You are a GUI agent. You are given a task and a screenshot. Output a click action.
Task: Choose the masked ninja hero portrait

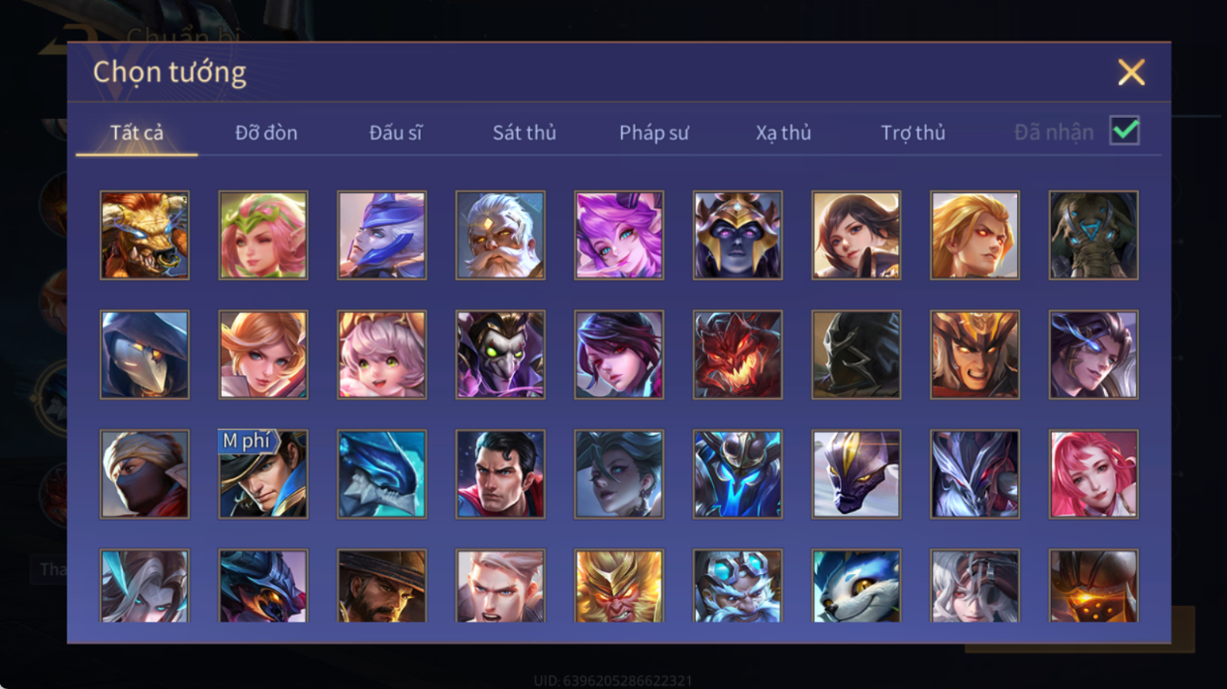tap(145, 474)
